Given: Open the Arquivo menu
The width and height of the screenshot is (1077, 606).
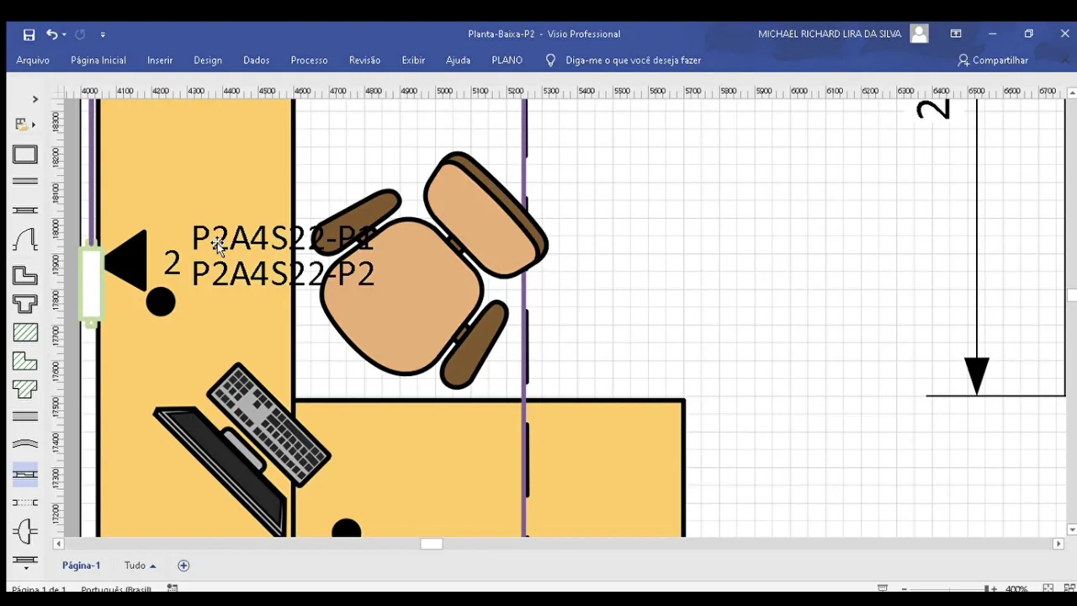Looking at the screenshot, I should pyautogui.click(x=33, y=61).
